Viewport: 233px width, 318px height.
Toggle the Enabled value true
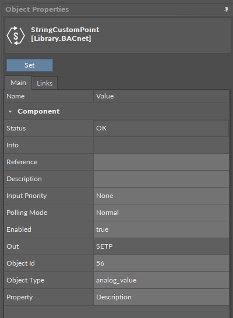(161, 229)
